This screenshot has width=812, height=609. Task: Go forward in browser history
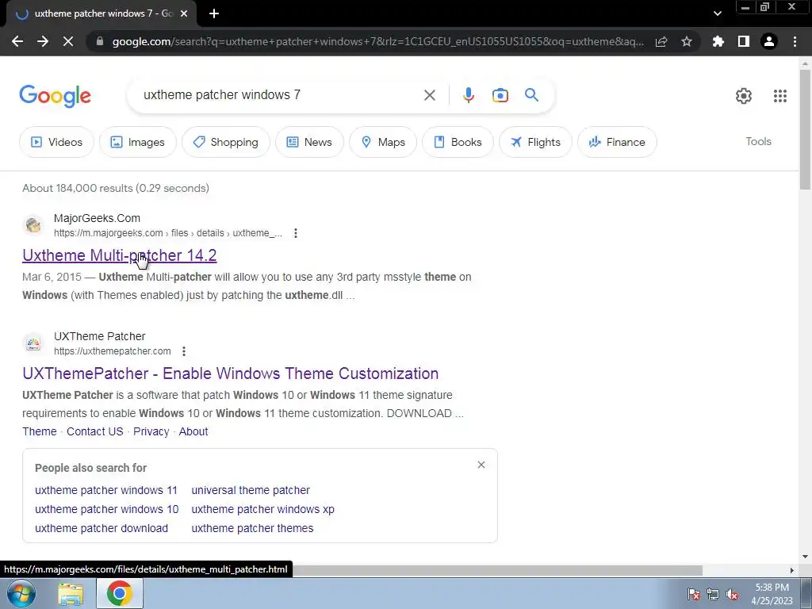[43, 41]
